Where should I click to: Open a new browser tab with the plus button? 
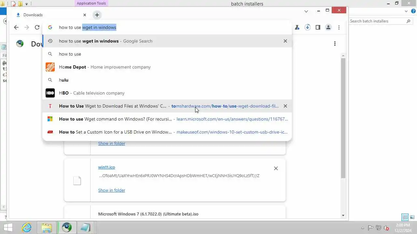pyautogui.click(x=97, y=15)
